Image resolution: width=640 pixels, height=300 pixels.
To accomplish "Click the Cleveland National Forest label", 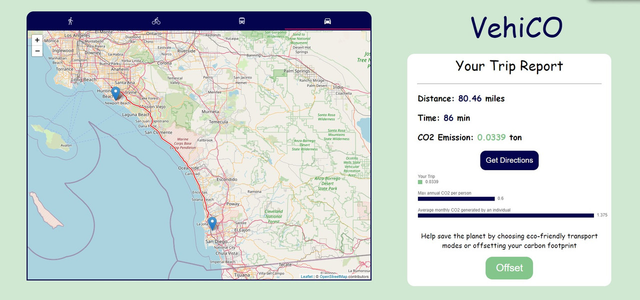I will [x=273, y=216].
